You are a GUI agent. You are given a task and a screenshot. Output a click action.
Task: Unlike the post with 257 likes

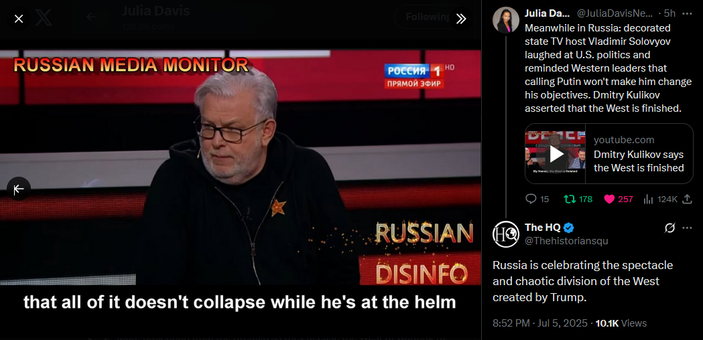click(x=619, y=199)
